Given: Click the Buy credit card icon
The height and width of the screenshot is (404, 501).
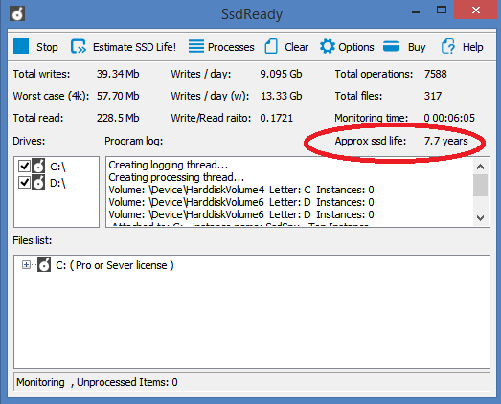Looking at the screenshot, I should point(391,46).
